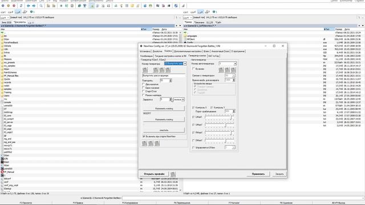365x205 pixels.
Task: Open the Languages folder in the right panel
Action: pyautogui.click(x=192, y=36)
